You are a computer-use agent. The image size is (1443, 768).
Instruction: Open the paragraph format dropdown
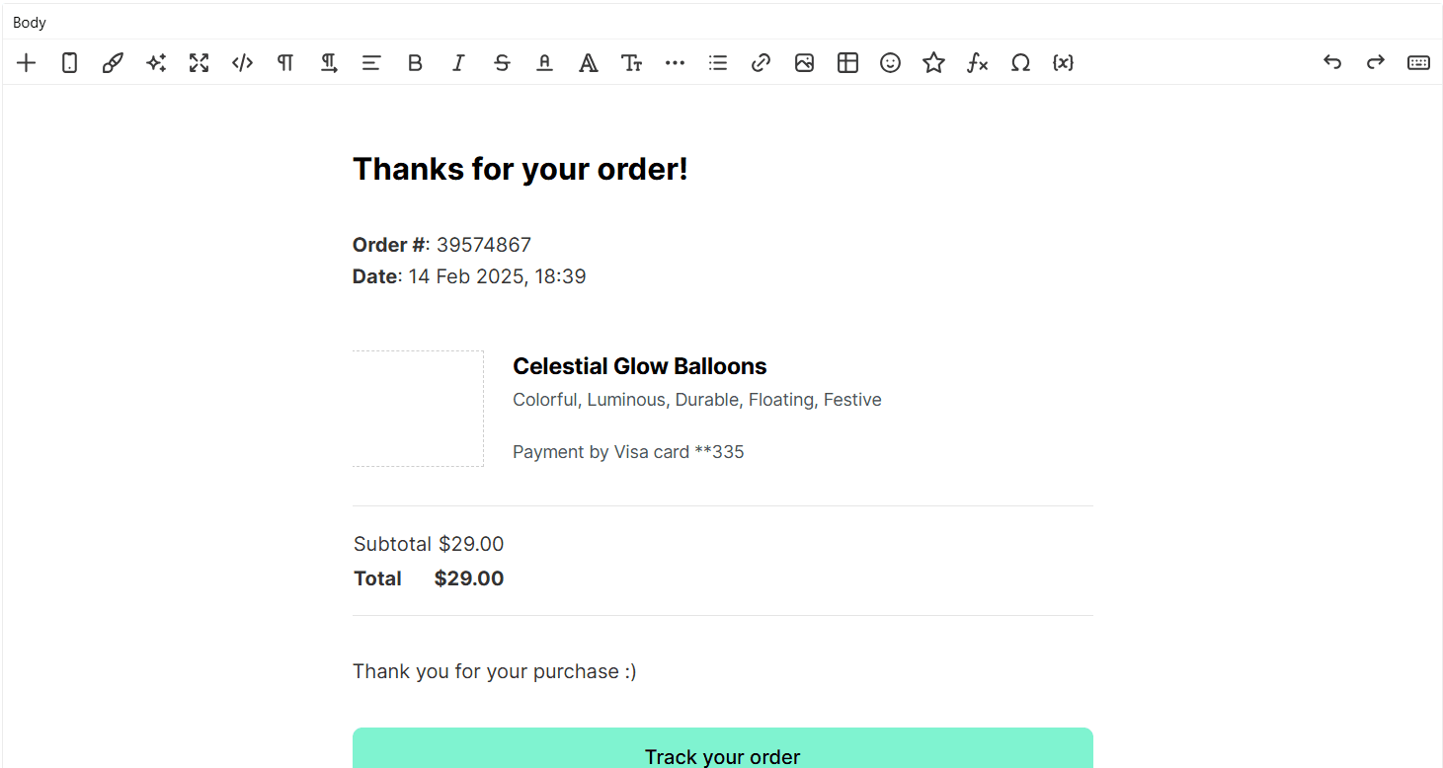(x=285, y=63)
